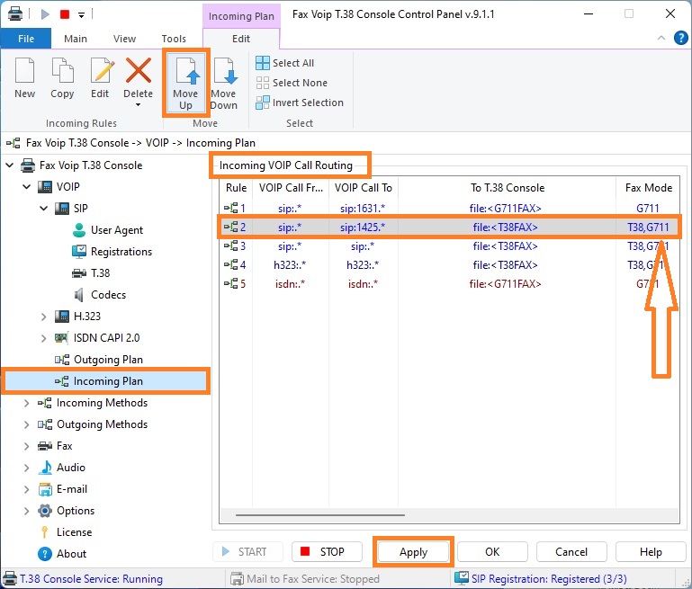Click the quick-access red stop icon
This screenshot has height=589, width=692.
(x=65, y=14)
